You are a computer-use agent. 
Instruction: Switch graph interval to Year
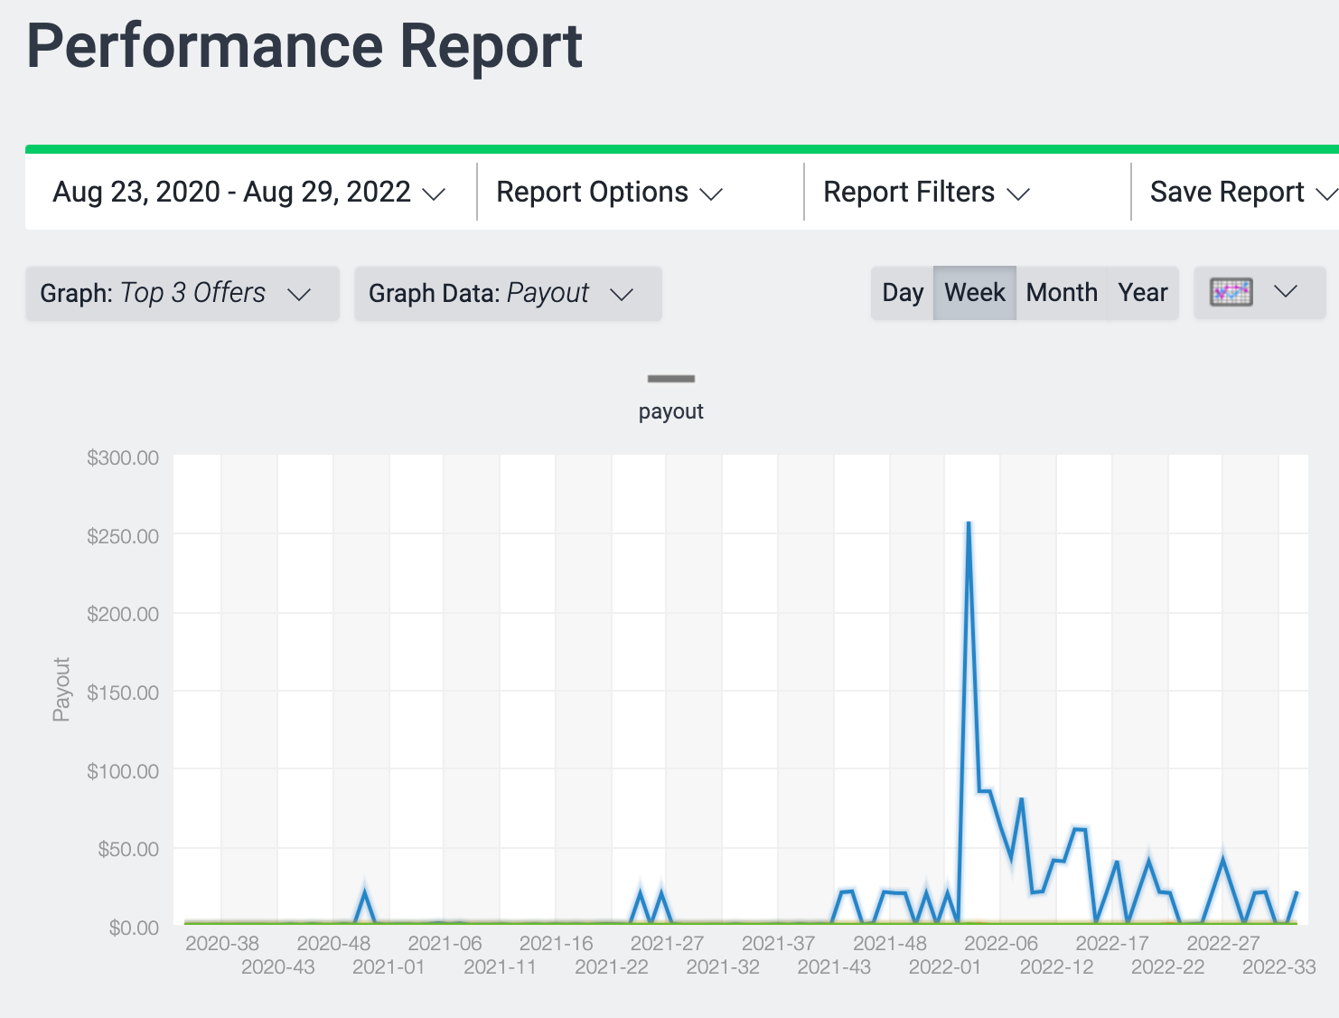pyautogui.click(x=1143, y=293)
